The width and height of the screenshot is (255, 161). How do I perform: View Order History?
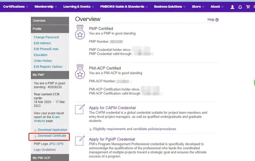point(43,61)
